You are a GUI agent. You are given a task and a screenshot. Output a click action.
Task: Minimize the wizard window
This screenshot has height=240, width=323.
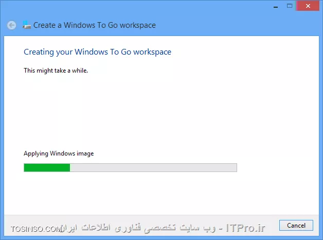coord(276,6)
